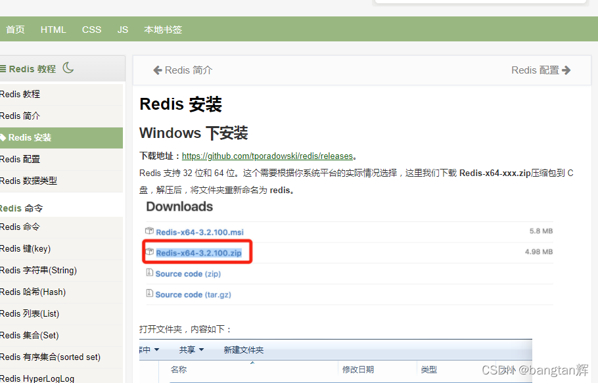This screenshot has width=598, height=383.
Task: Open the HTML navigation item
Action: tap(53, 30)
